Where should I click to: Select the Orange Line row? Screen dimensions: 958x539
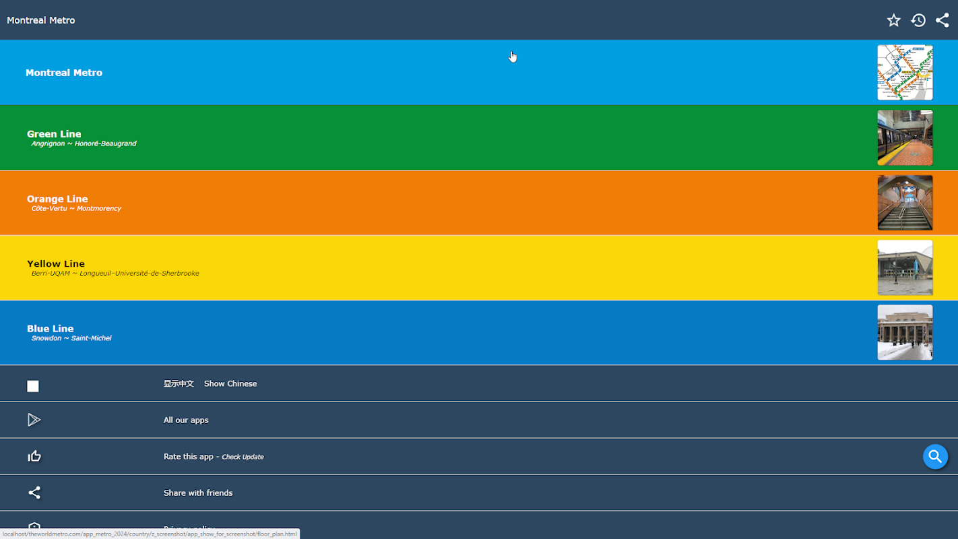click(479, 203)
